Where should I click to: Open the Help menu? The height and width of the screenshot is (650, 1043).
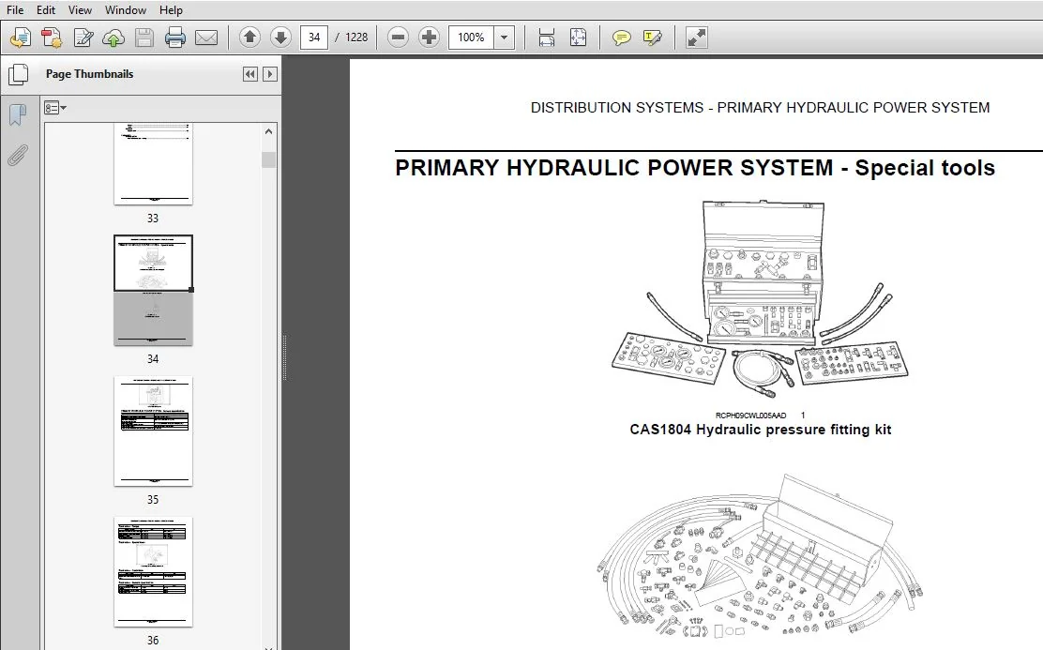pos(171,10)
